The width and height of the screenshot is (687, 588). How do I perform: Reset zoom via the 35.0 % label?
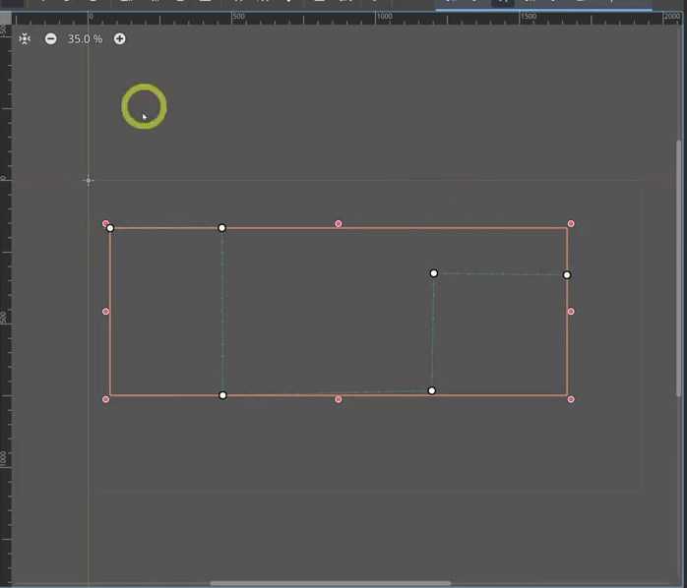(x=85, y=39)
